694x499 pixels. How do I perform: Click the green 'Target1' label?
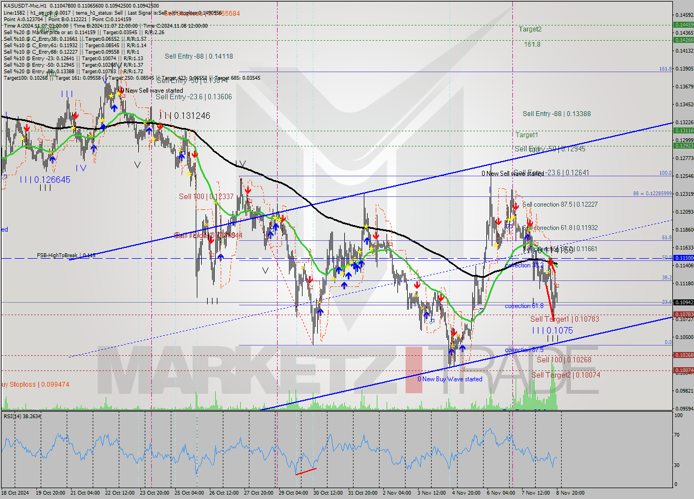pyautogui.click(x=526, y=135)
